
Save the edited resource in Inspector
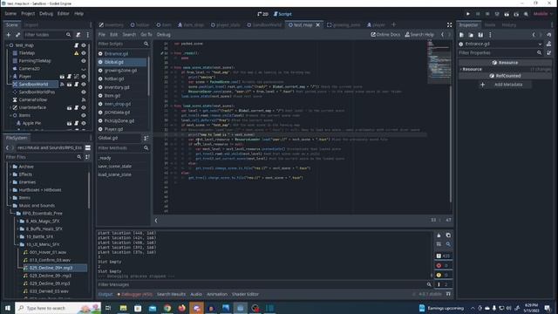click(480, 35)
